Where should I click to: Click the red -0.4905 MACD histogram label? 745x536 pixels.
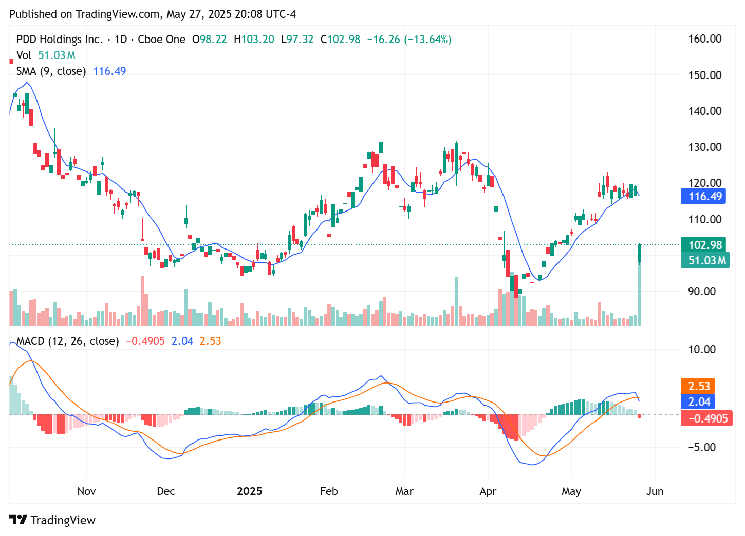pos(707,418)
